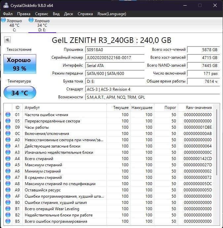Click status orb of attribute A6 row

tap(8, 171)
